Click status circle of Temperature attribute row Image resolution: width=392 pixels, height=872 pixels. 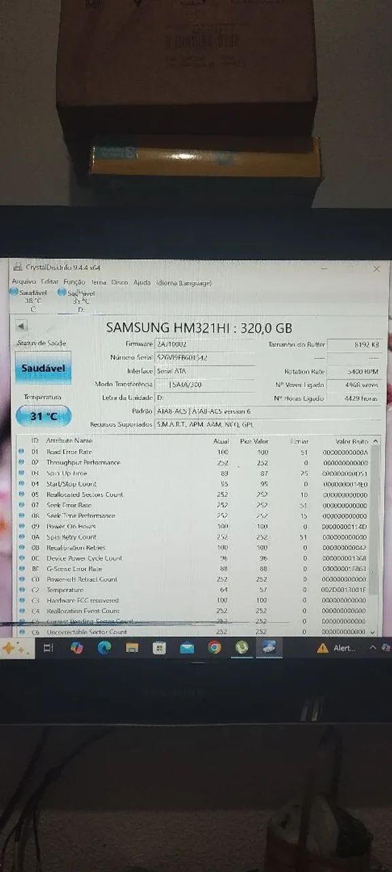coord(20,589)
